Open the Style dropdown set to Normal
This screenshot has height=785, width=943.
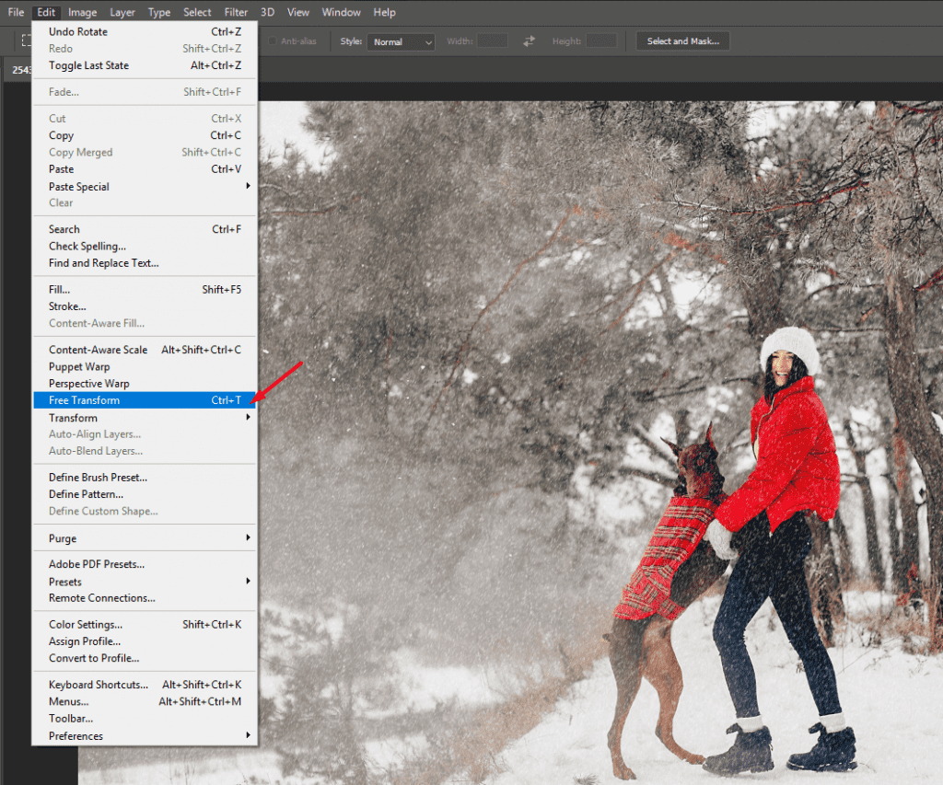(x=401, y=41)
